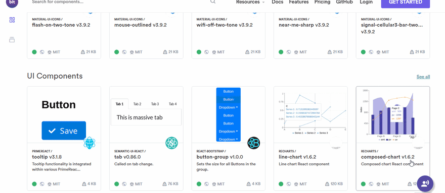Open the Pricing page
The height and width of the screenshot is (193, 445).
[322, 2]
